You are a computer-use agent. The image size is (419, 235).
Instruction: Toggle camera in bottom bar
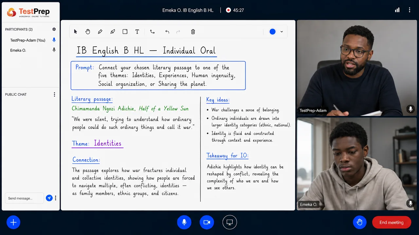[x=207, y=222]
